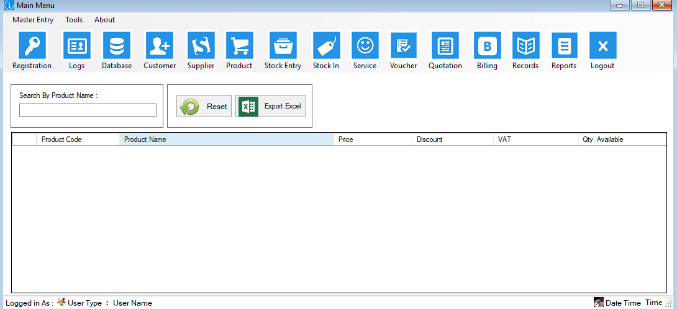Image resolution: width=677 pixels, height=310 pixels.
Task: Sort by Price column header
Action: [x=373, y=139]
